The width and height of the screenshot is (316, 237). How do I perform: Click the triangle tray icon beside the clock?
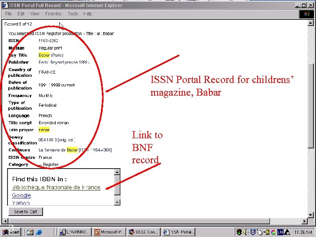click(x=287, y=232)
